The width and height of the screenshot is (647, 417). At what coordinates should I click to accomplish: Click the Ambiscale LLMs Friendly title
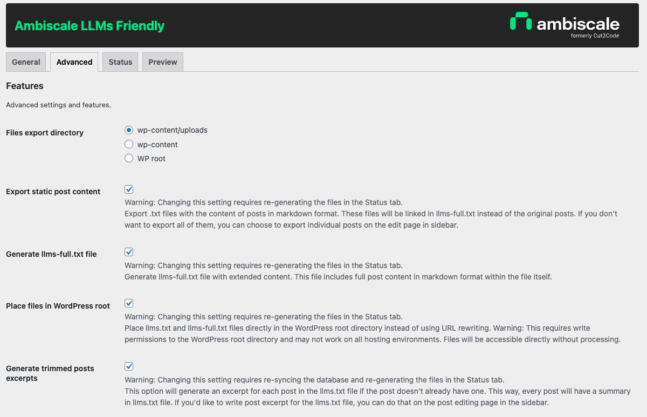point(90,26)
